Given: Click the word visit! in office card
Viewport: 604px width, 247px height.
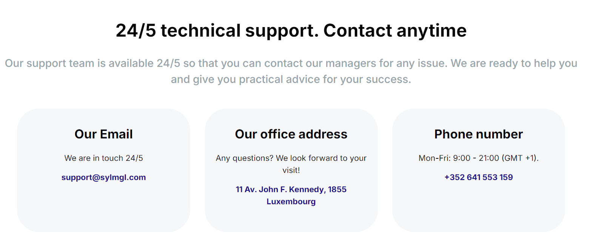Looking at the screenshot, I should point(291,170).
